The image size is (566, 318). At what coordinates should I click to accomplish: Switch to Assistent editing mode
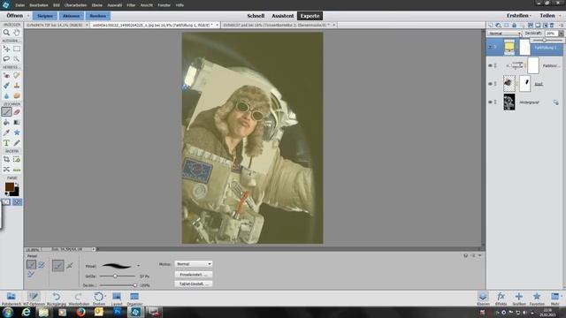(x=283, y=16)
